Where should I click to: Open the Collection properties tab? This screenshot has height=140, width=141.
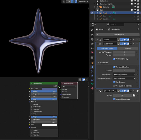(x=92, y=57)
